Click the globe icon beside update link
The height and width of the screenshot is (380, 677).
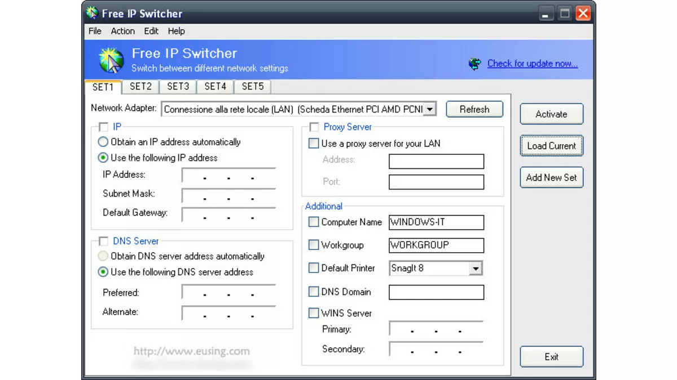[x=474, y=64]
